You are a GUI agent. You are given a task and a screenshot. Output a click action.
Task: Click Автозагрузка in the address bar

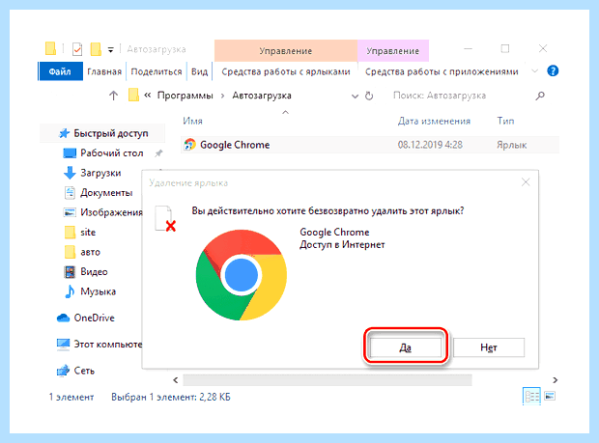(262, 96)
